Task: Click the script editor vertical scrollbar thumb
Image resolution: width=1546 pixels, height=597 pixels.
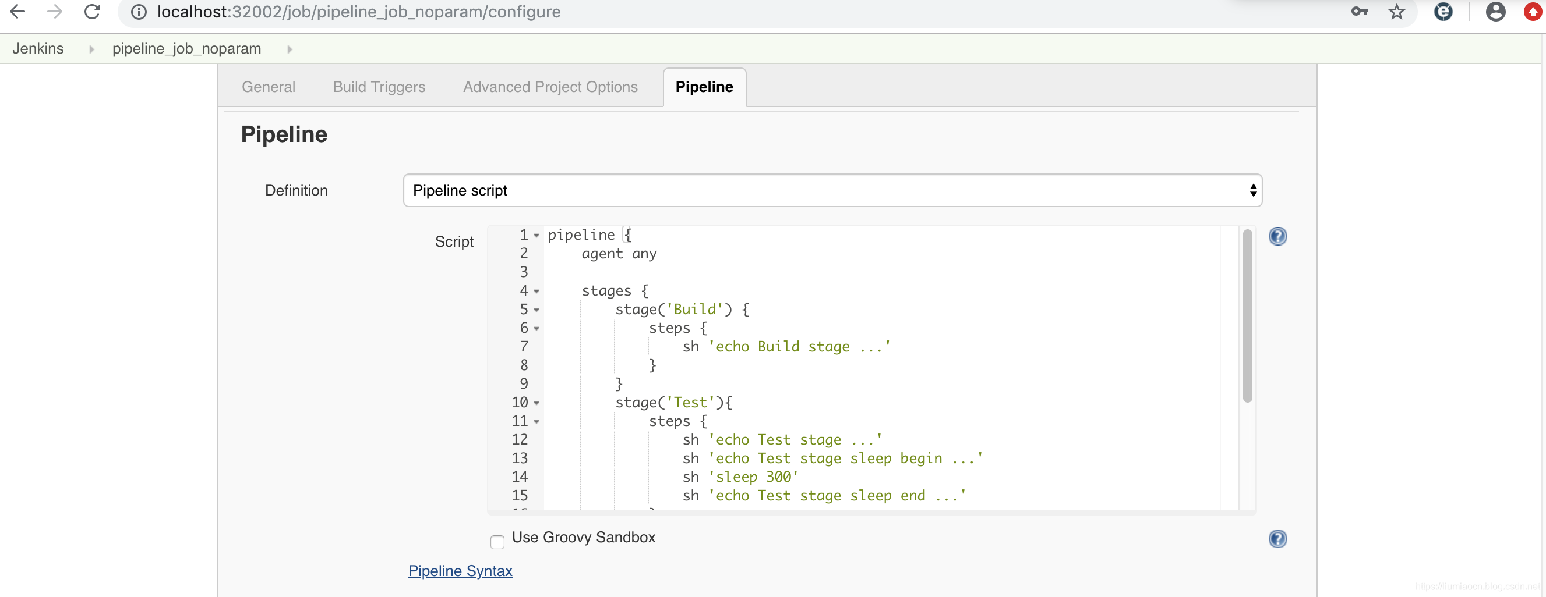Action: tap(1247, 316)
